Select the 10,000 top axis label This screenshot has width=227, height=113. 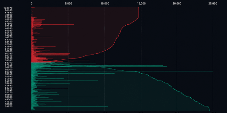tap(105, 4)
